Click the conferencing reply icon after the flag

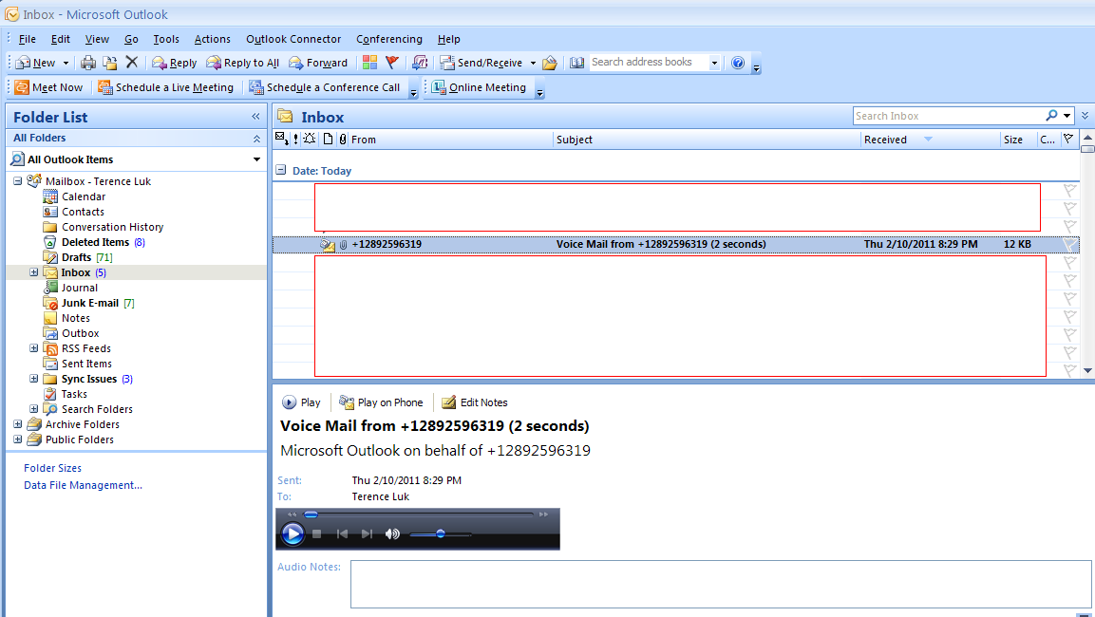tap(419, 63)
